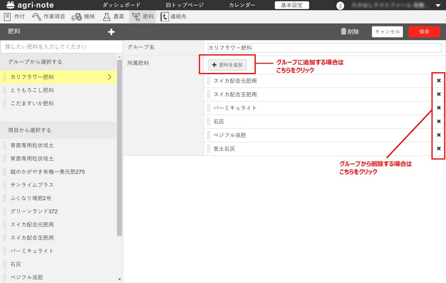Click the キャンセル button
This screenshot has width=446, height=283.
coord(387,32)
